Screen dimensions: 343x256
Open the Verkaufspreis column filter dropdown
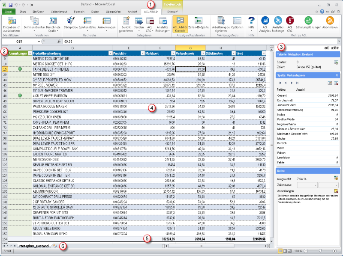click(x=202, y=54)
